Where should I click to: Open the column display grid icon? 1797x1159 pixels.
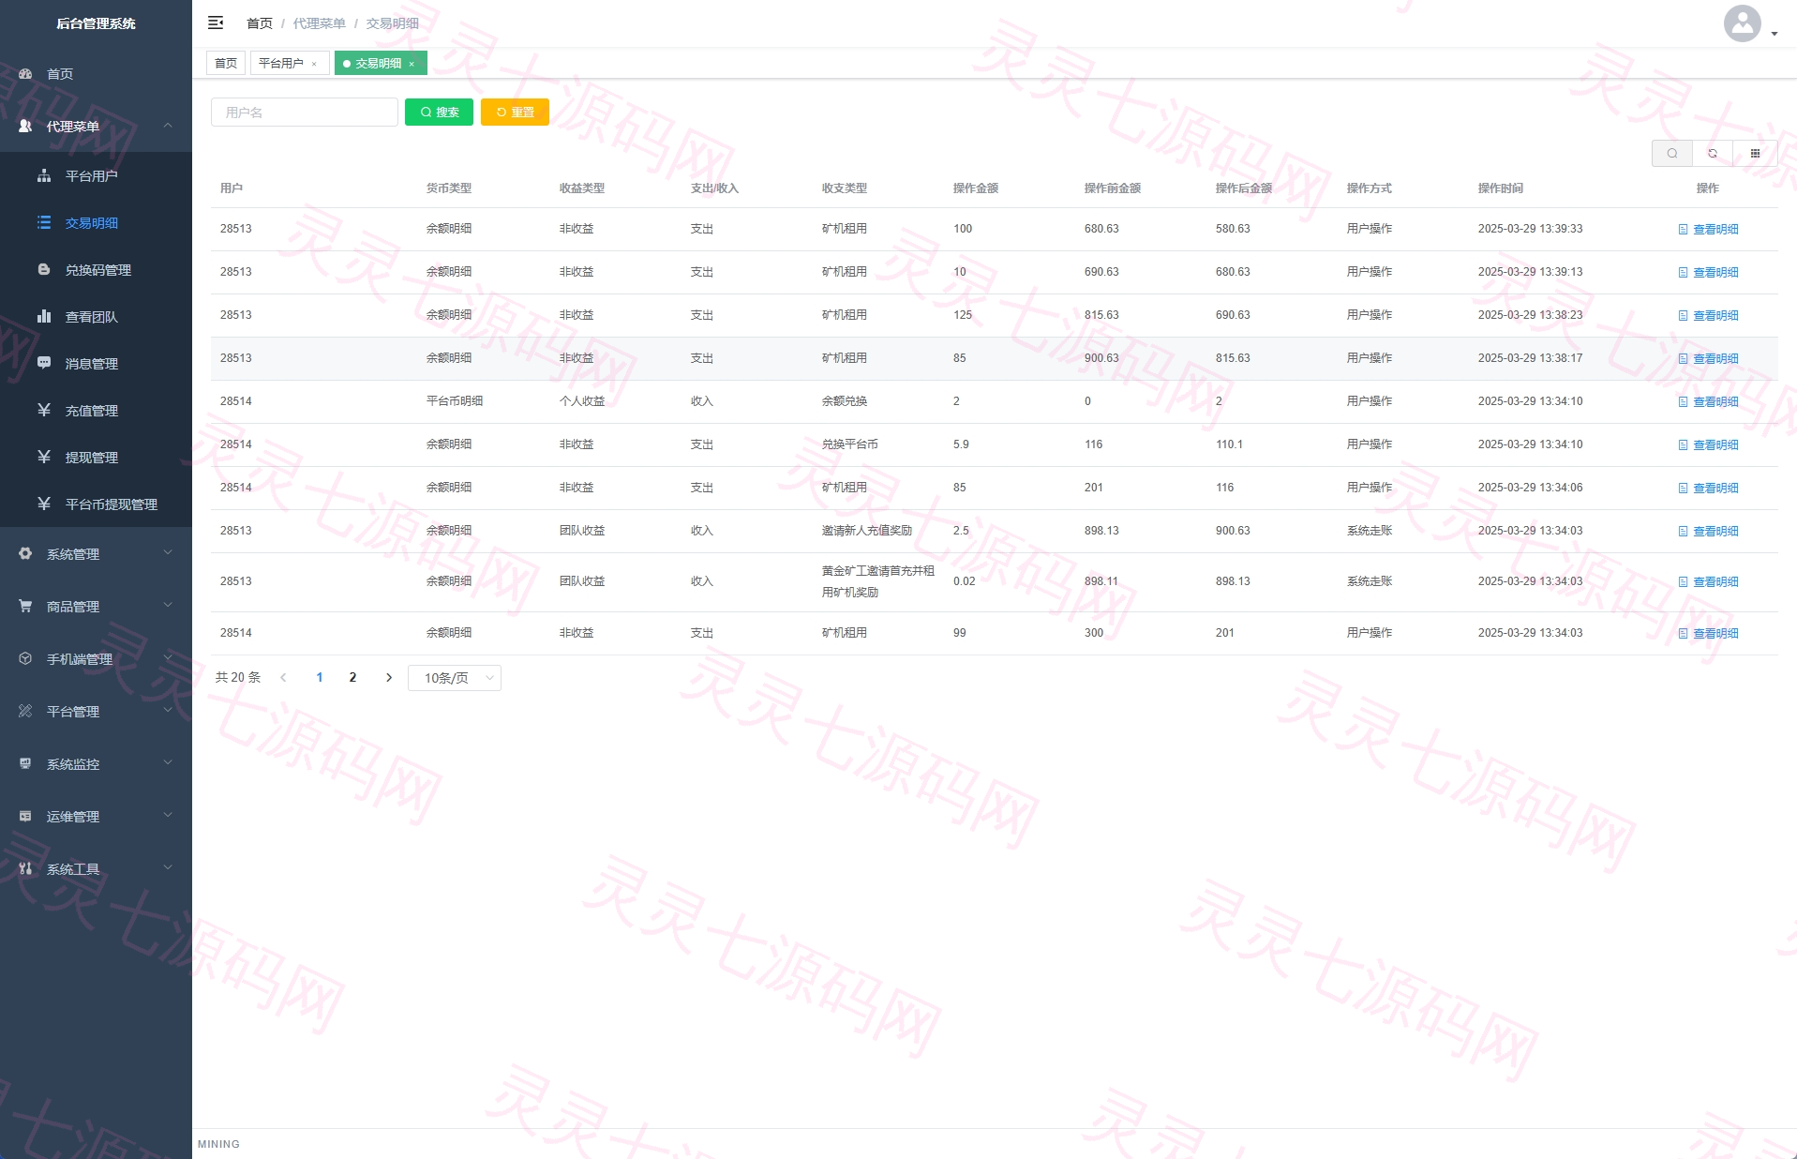[x=1755, y=153]
